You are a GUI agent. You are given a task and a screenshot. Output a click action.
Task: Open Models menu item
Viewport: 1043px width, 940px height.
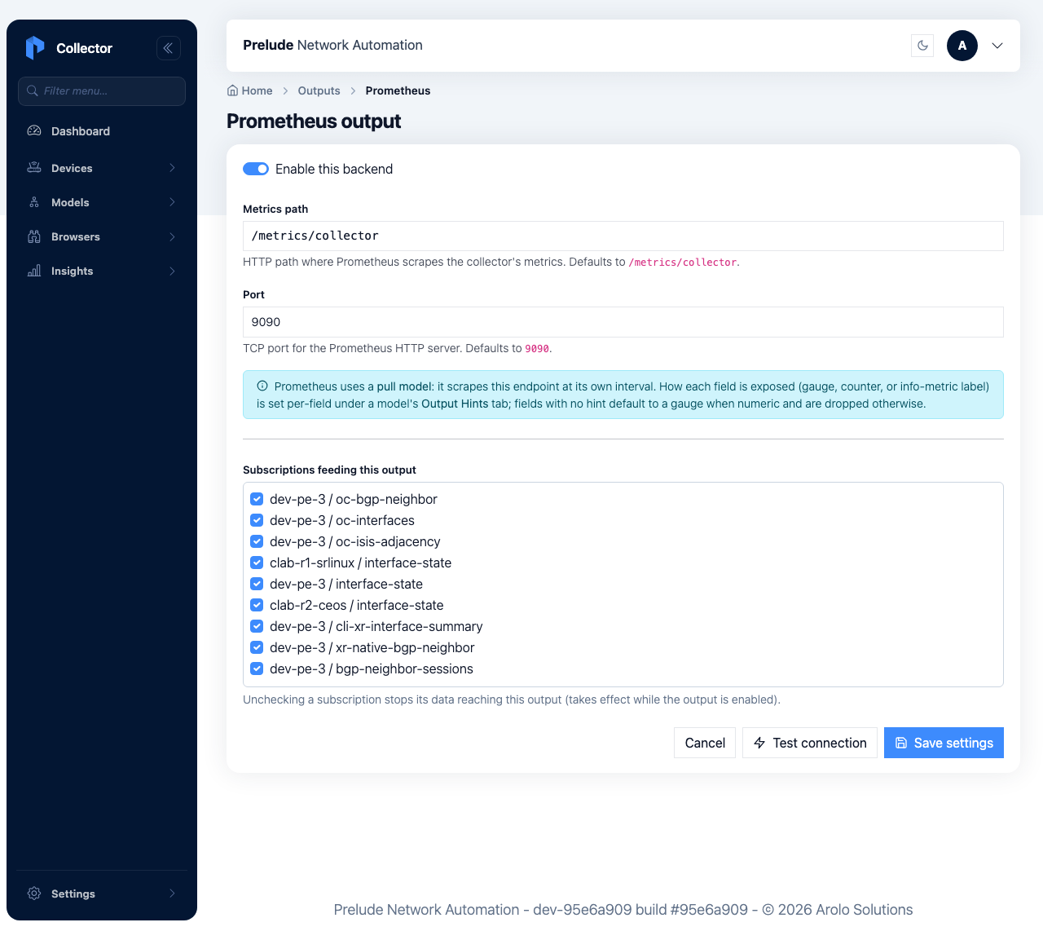tap(102, 202)
